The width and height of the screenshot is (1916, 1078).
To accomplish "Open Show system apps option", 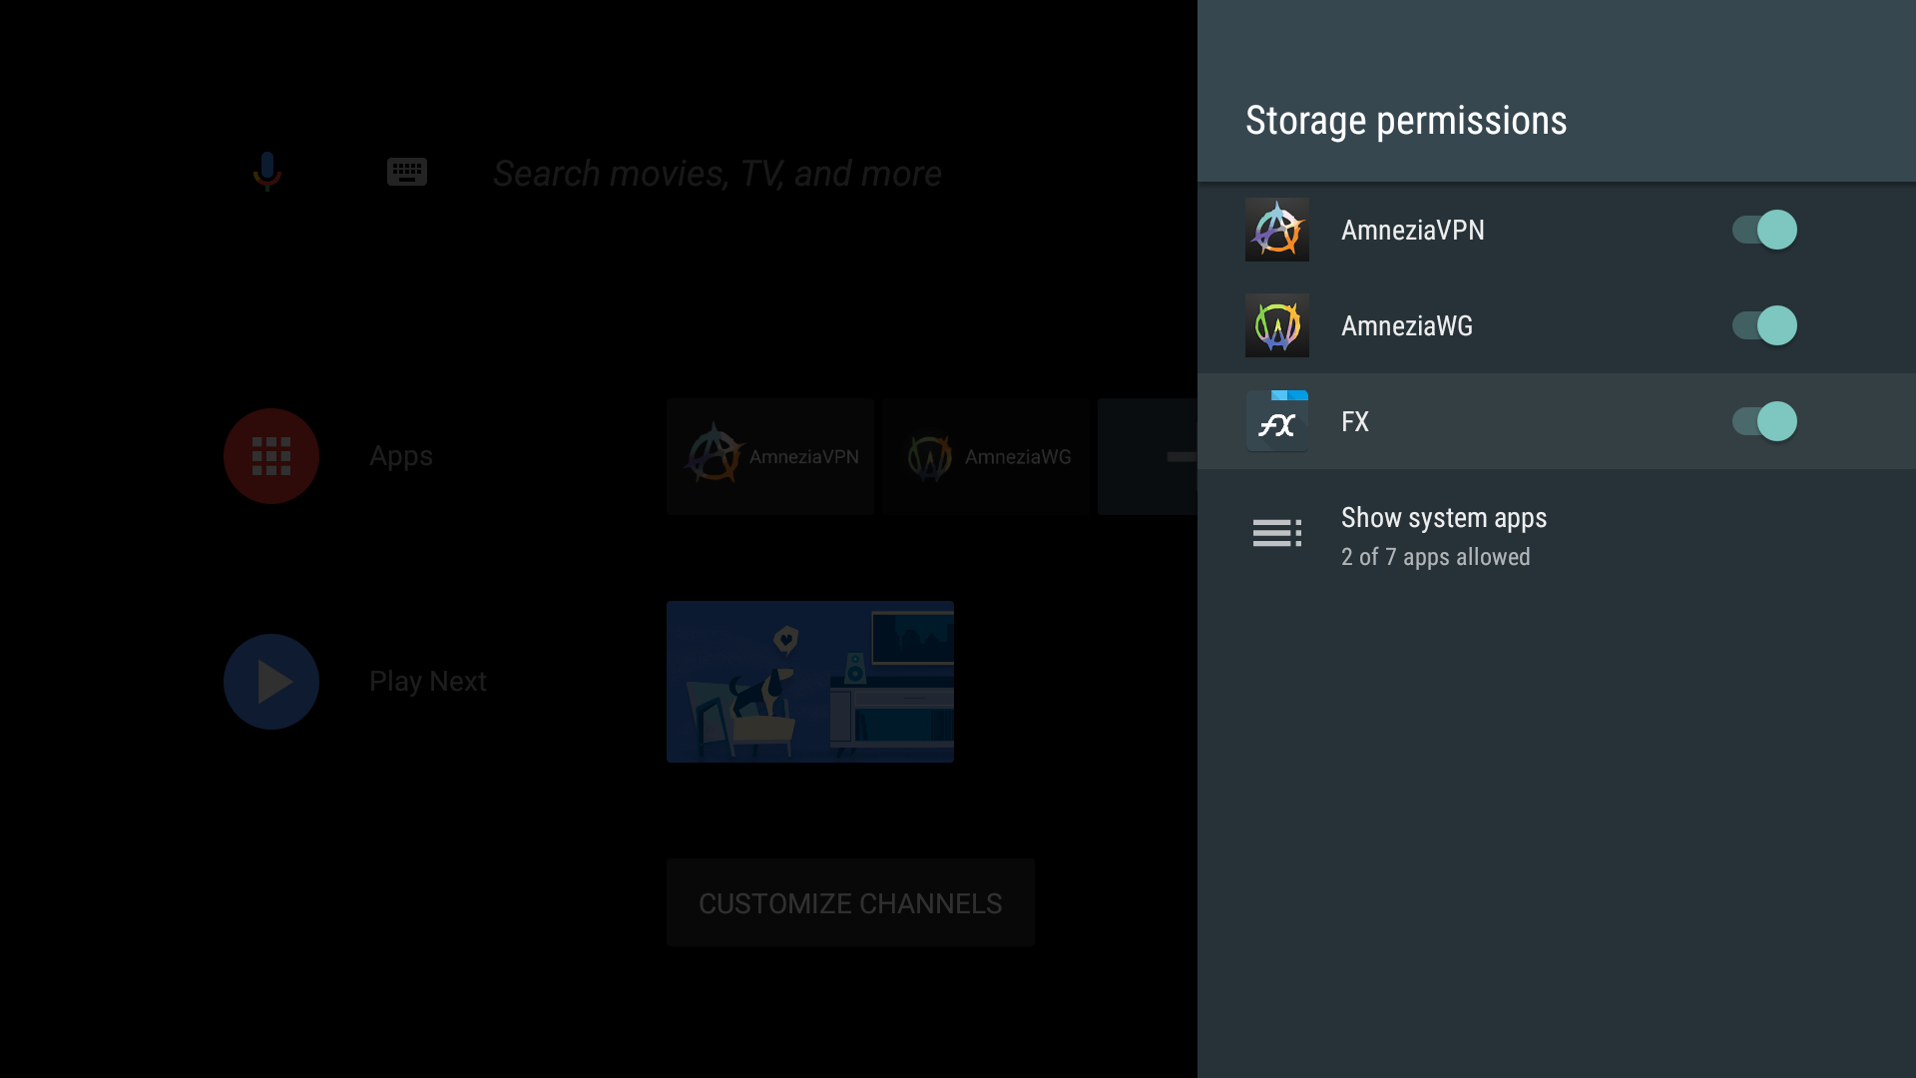I will [x=1557, y=536].
